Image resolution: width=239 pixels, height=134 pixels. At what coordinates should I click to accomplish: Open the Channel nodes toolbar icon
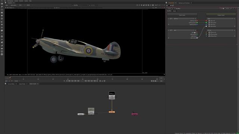pyautogui.click(x=2, y=13)
